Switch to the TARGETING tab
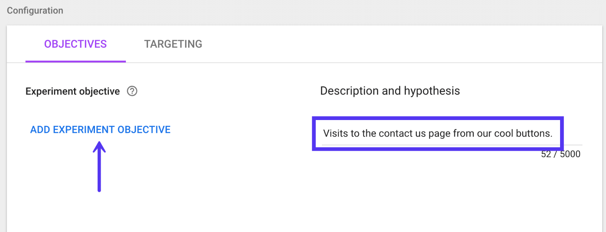606x232 pixels. [x=173, y=44]
